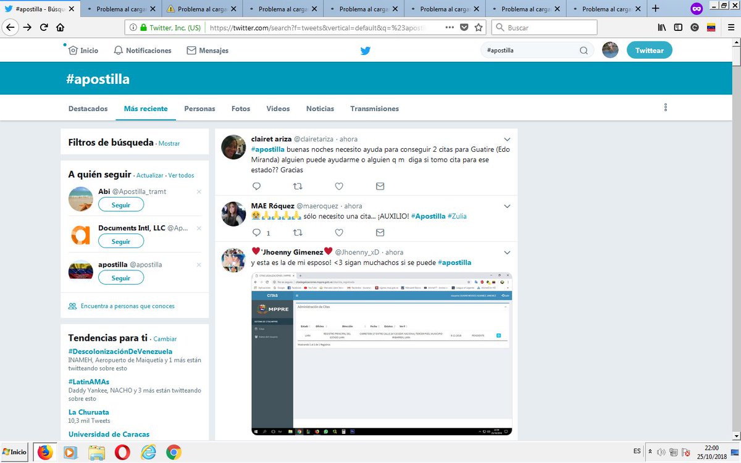741x463 pixels.
Task: Open the page actions three-dots menu in the address bar
Action: tap(449, 28)
